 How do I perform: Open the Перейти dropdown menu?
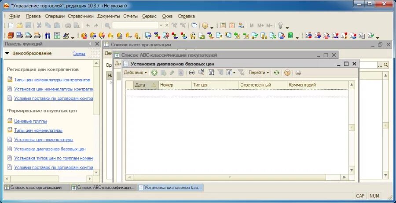pos(259,72)
